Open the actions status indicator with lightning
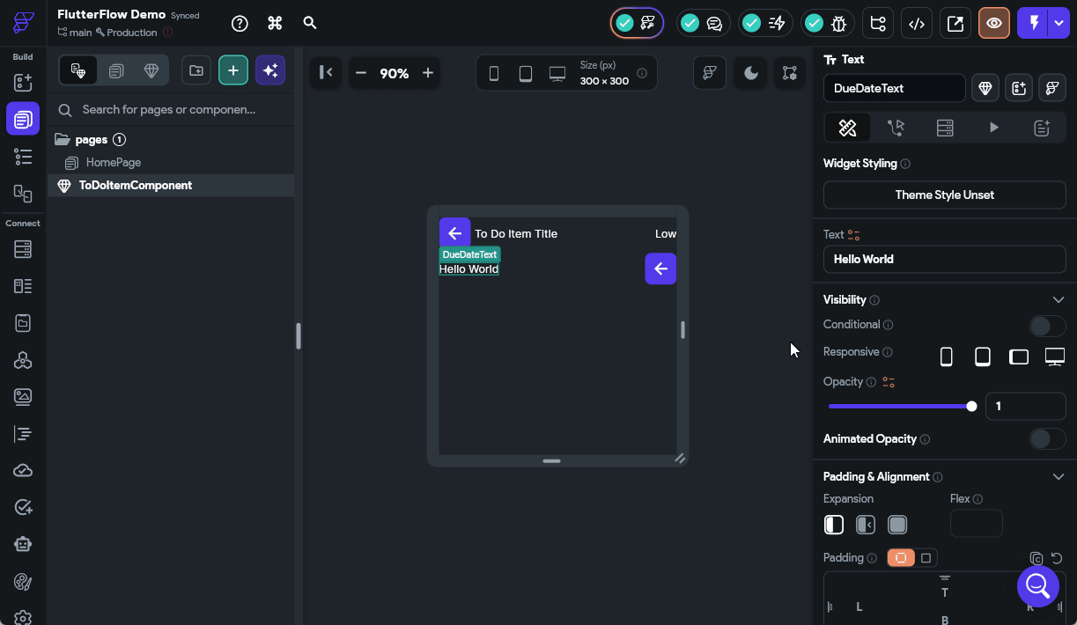This screenshot has width=1077, height=625. (x=764, y=23)
